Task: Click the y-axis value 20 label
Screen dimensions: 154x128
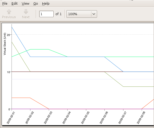Action: [x=8, y=35]
